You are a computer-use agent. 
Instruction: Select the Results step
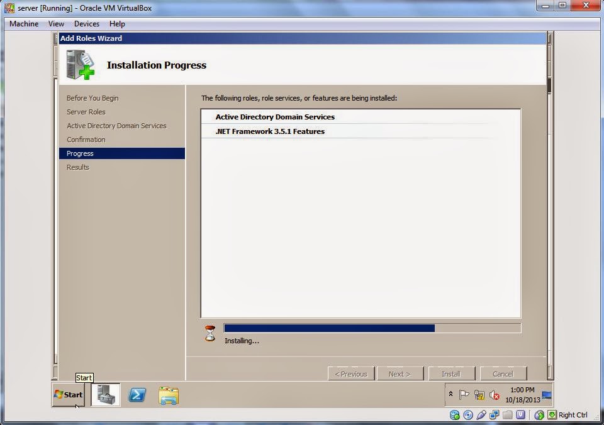78,167
